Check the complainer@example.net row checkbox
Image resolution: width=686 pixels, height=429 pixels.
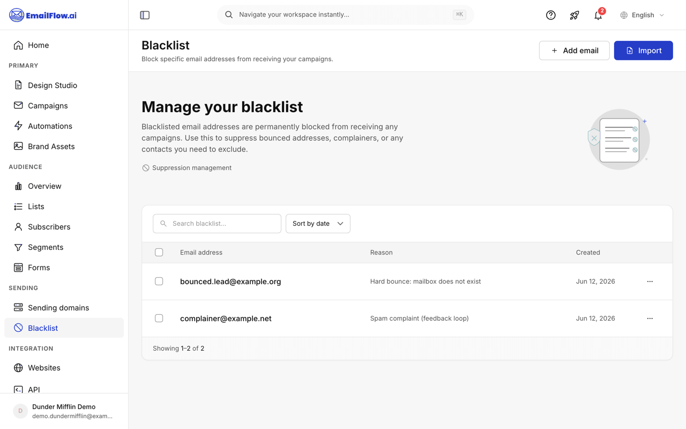tap(159, 318)
